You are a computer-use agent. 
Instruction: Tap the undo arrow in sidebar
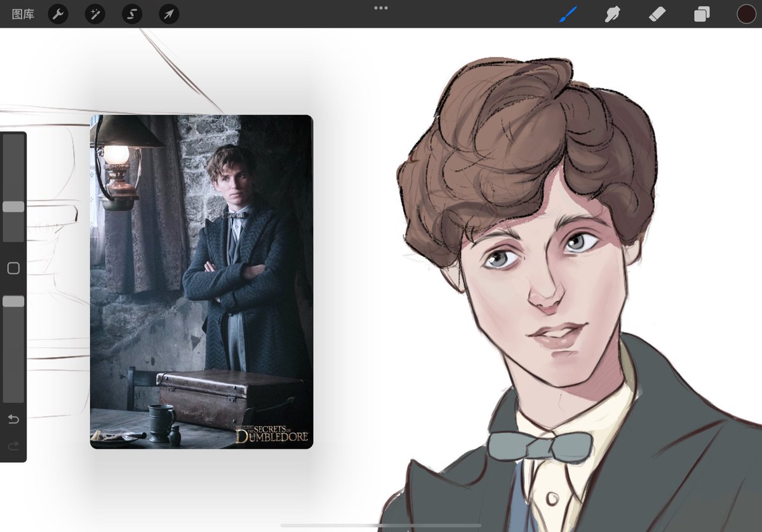(x=13, y=420)
